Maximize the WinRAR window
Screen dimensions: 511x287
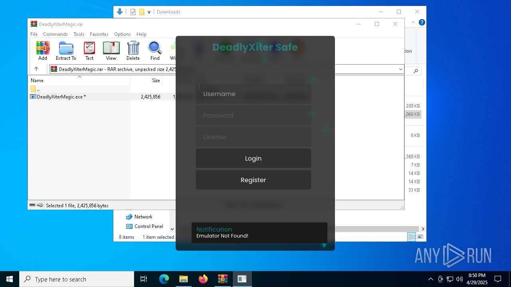click(377, 24)
